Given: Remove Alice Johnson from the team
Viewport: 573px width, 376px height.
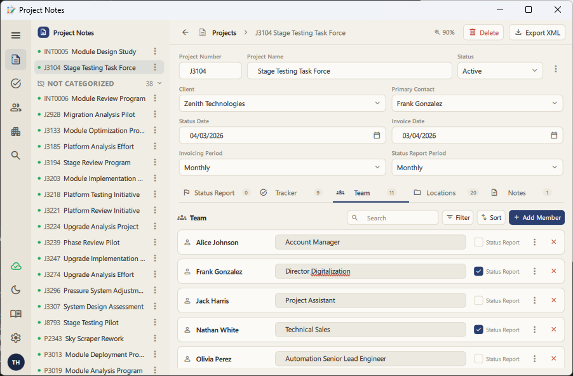Looking at the screenshot, I should click(554, 242).
